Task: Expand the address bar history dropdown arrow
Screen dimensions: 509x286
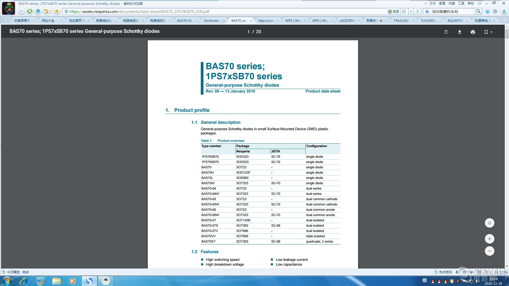Action: coord(411,11)
